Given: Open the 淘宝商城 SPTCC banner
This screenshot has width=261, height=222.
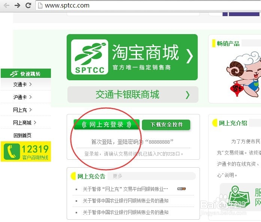Looking at the screenshot, I should point(132,57).
